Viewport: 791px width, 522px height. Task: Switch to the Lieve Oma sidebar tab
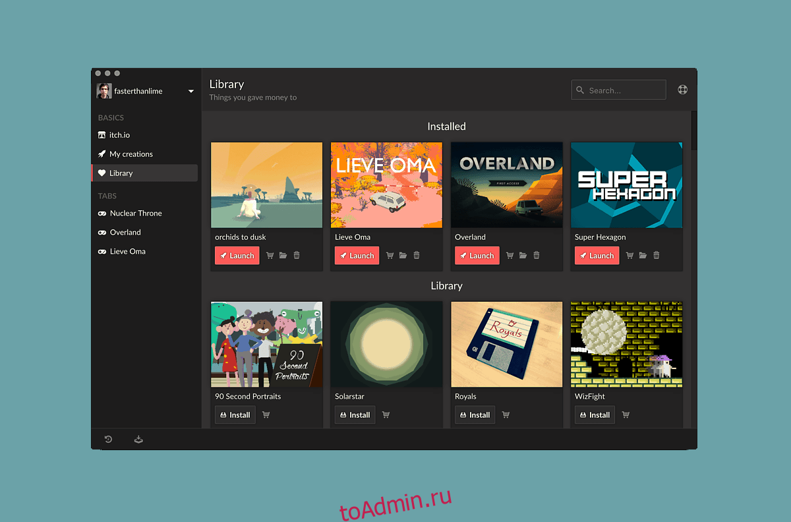tap(127, 252)
